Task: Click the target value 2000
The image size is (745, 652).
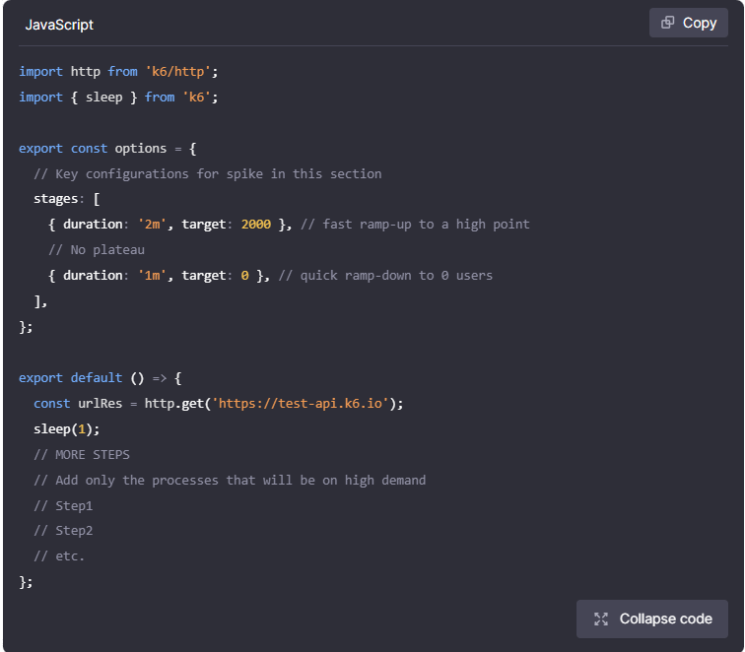Action: 255,224
